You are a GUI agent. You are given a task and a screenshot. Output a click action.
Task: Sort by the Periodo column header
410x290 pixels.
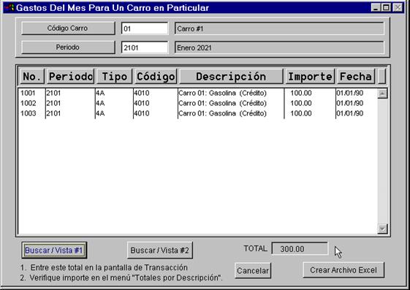(70, 77)
